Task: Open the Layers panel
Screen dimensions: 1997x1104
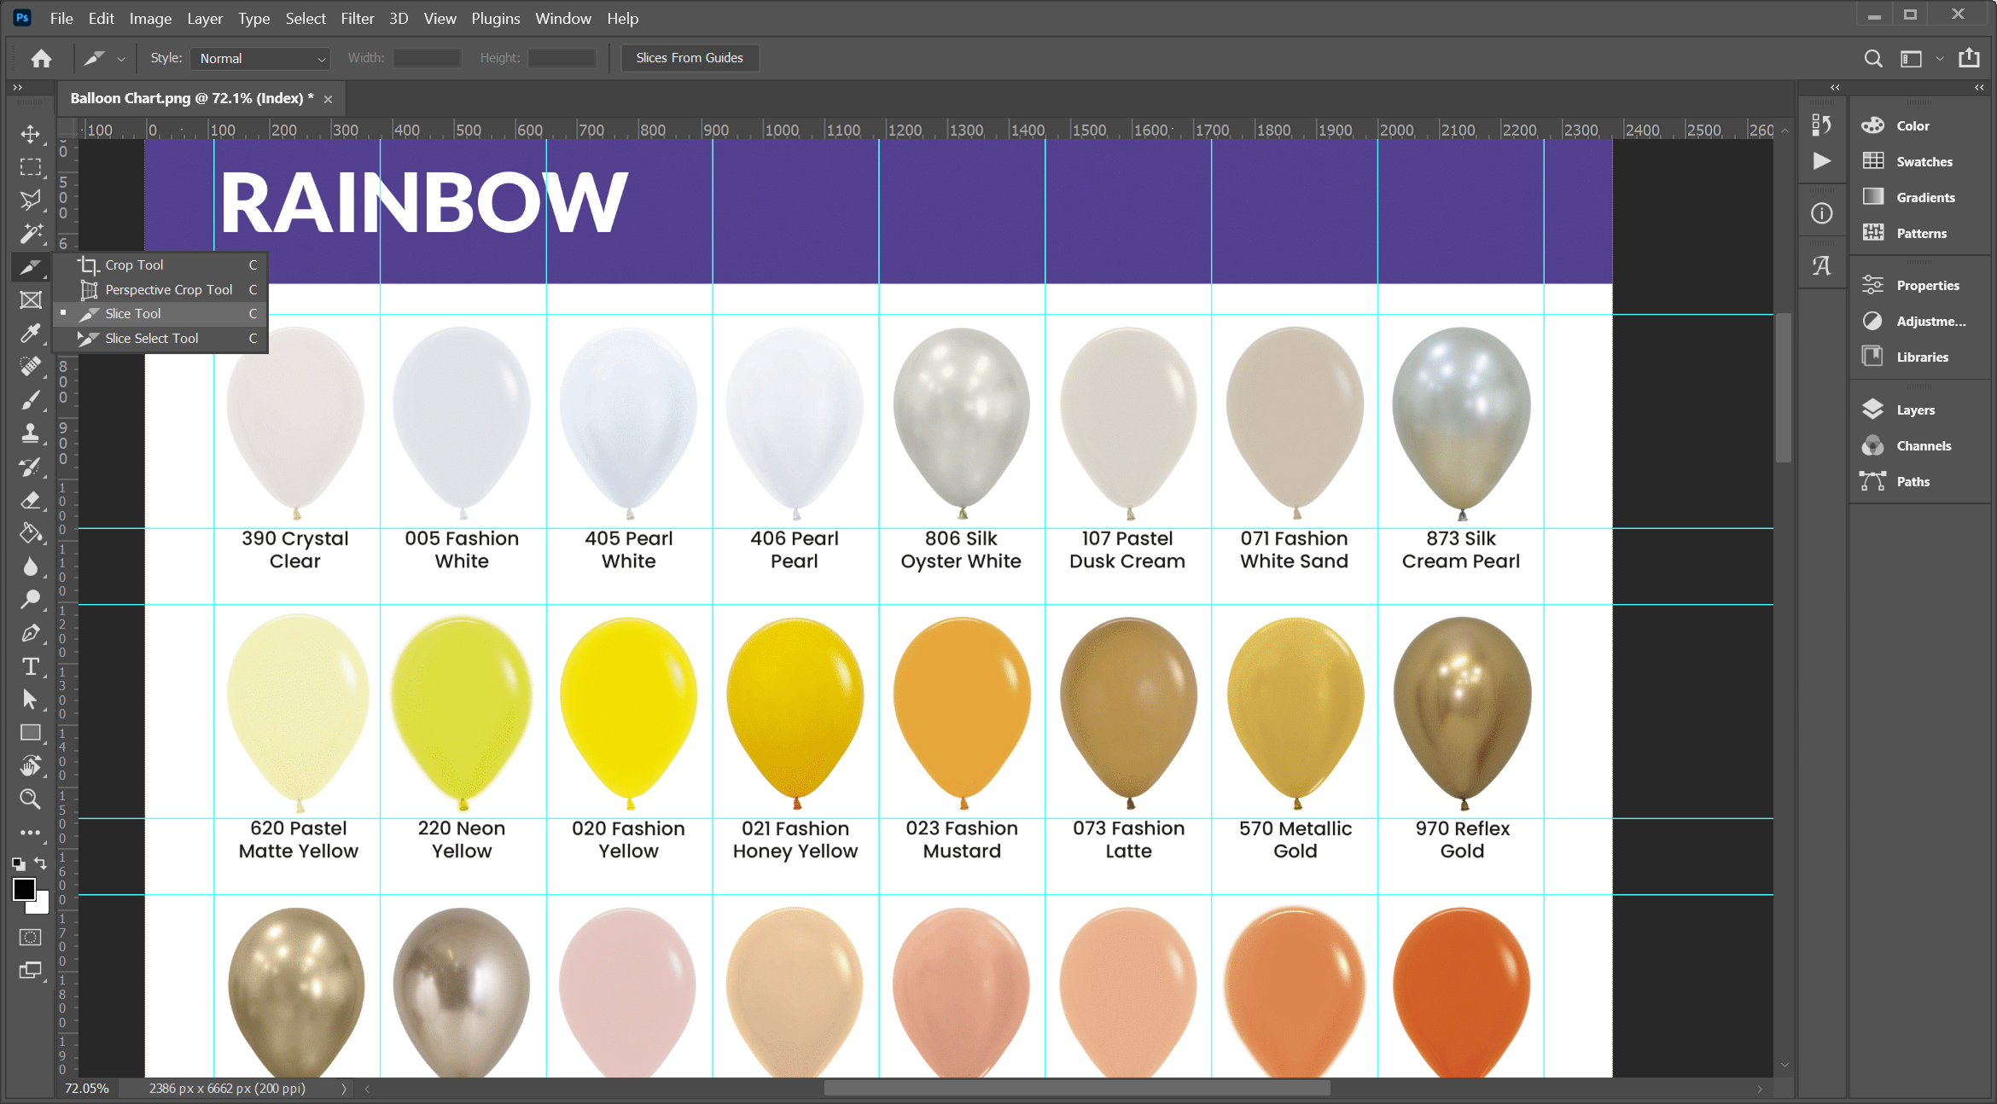Action: click(1914, 410)
